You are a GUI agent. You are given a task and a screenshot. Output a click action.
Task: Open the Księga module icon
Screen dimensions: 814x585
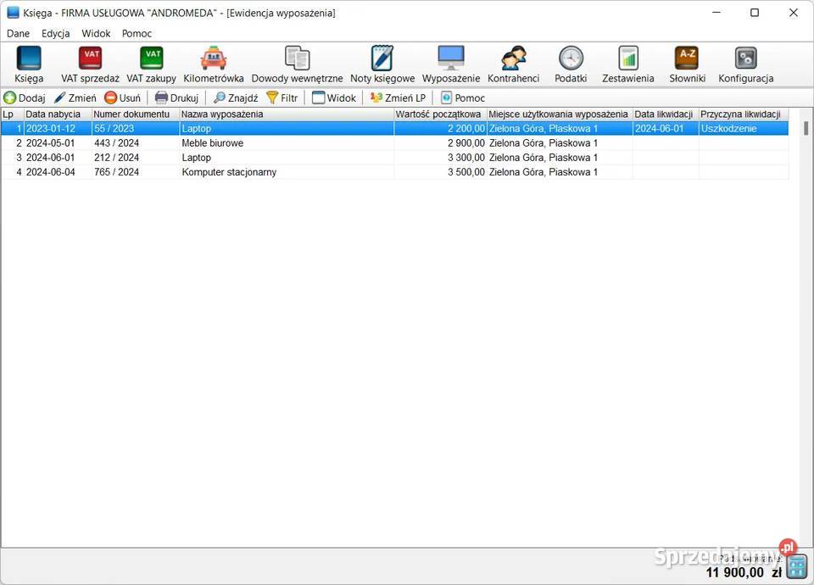point(29,64)
